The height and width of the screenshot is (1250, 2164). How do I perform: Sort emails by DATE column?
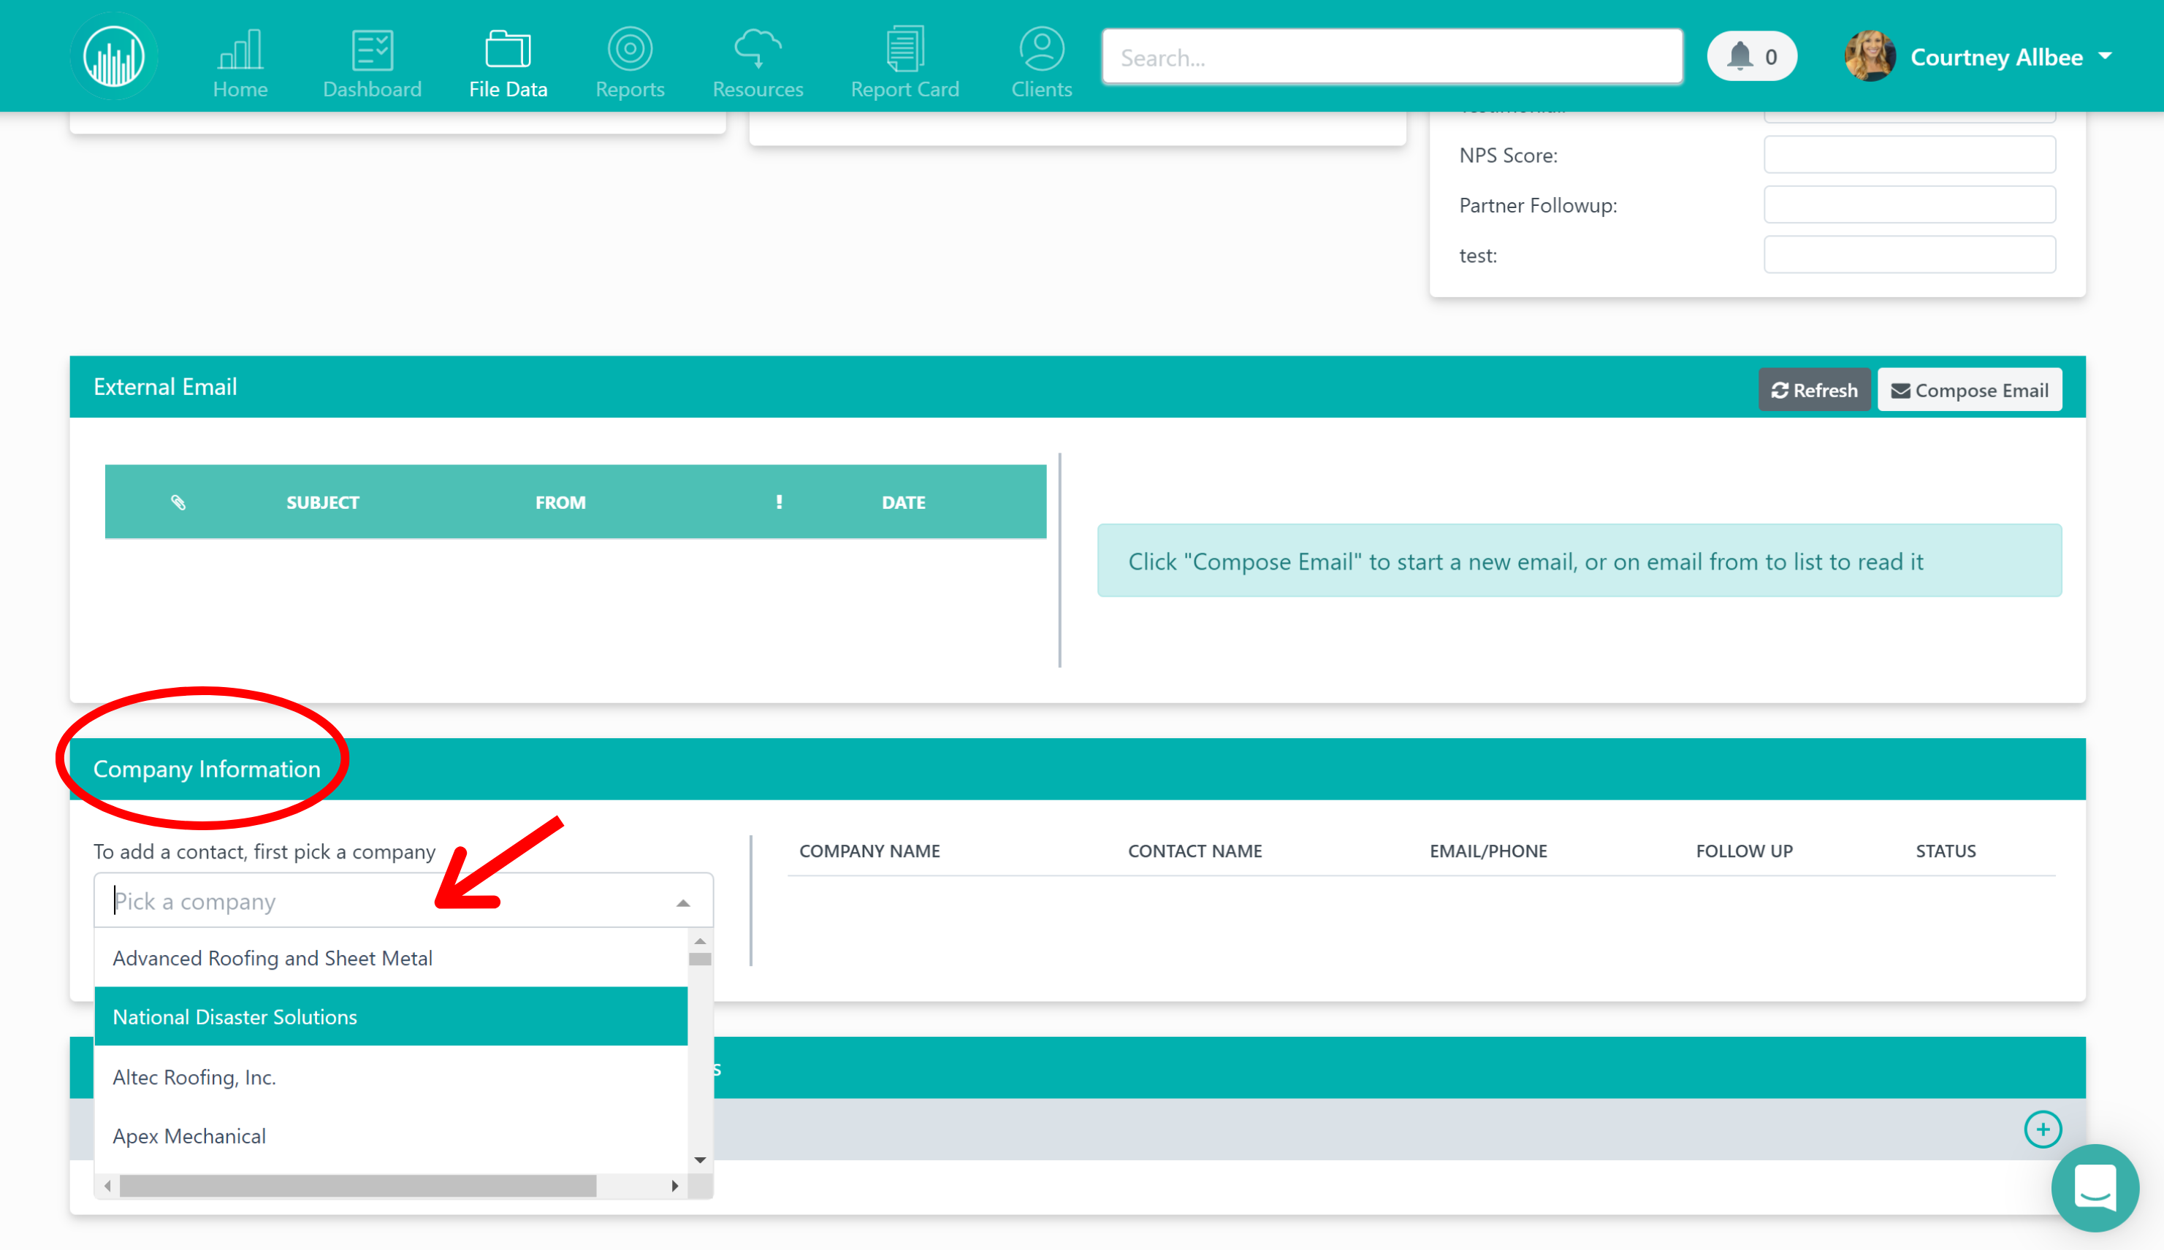pyautogui.click(x=904, y=503)
